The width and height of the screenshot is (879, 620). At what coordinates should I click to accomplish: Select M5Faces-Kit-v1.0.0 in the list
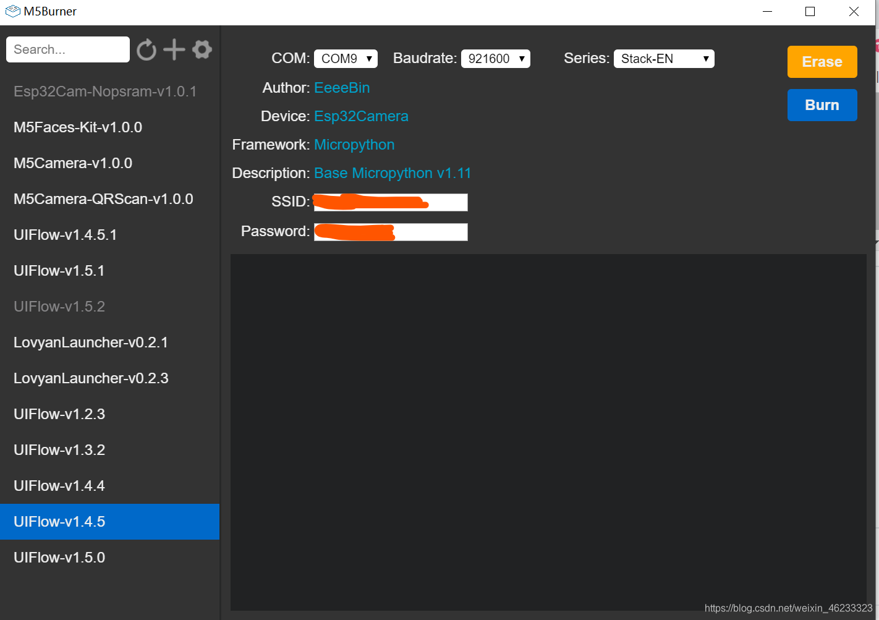110,127
